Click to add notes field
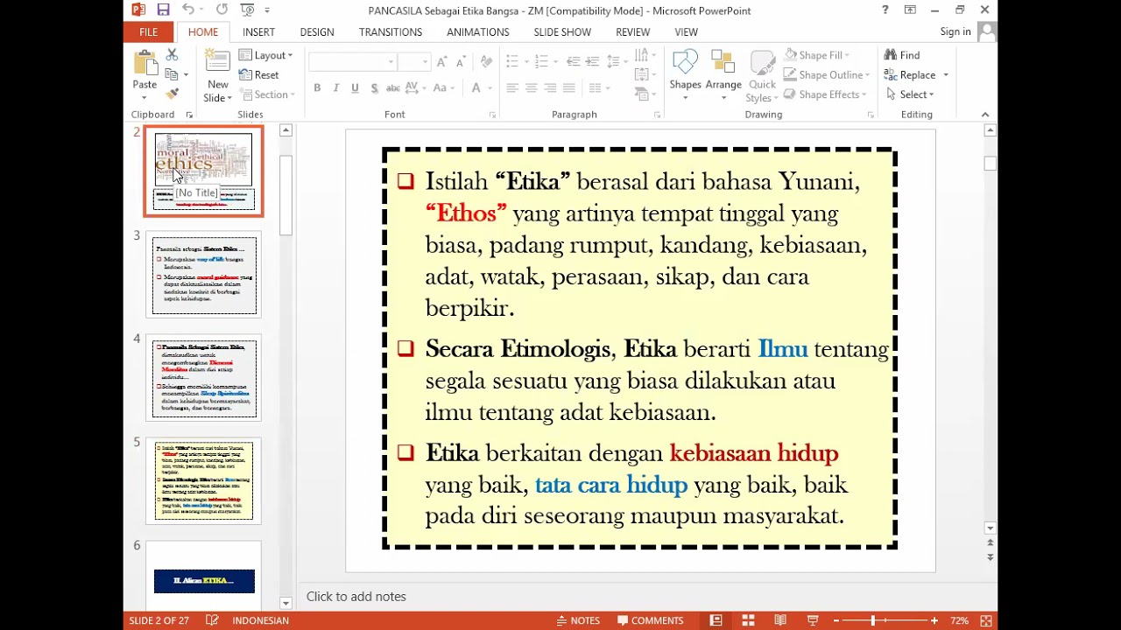This screenshot has width=1121, height=630. point(646,596)
